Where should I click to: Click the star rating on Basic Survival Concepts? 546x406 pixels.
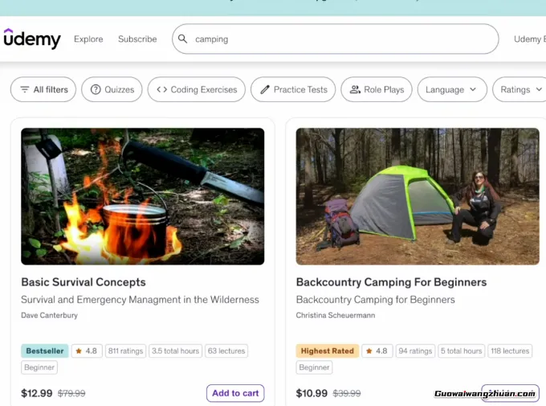(86, 351)
